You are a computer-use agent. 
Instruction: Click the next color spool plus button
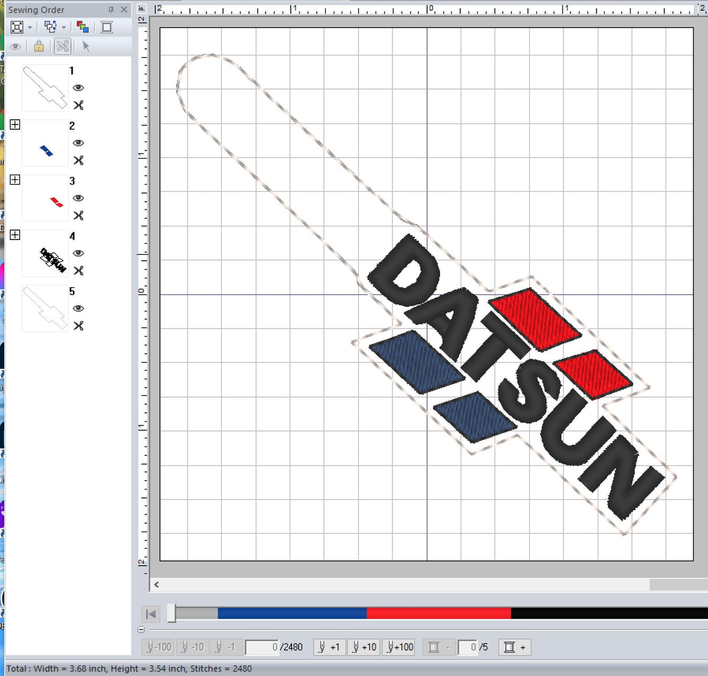coord(514,647)
